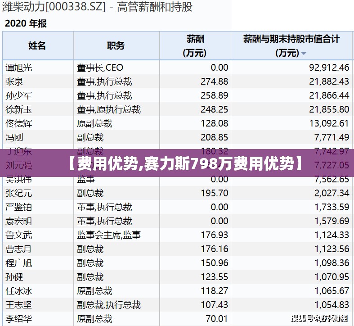Click the sort arrow in 薪酬与期末持股市值合计 header
The width and height of the screenshot is (354, 326).
click(x=304, y=54)
